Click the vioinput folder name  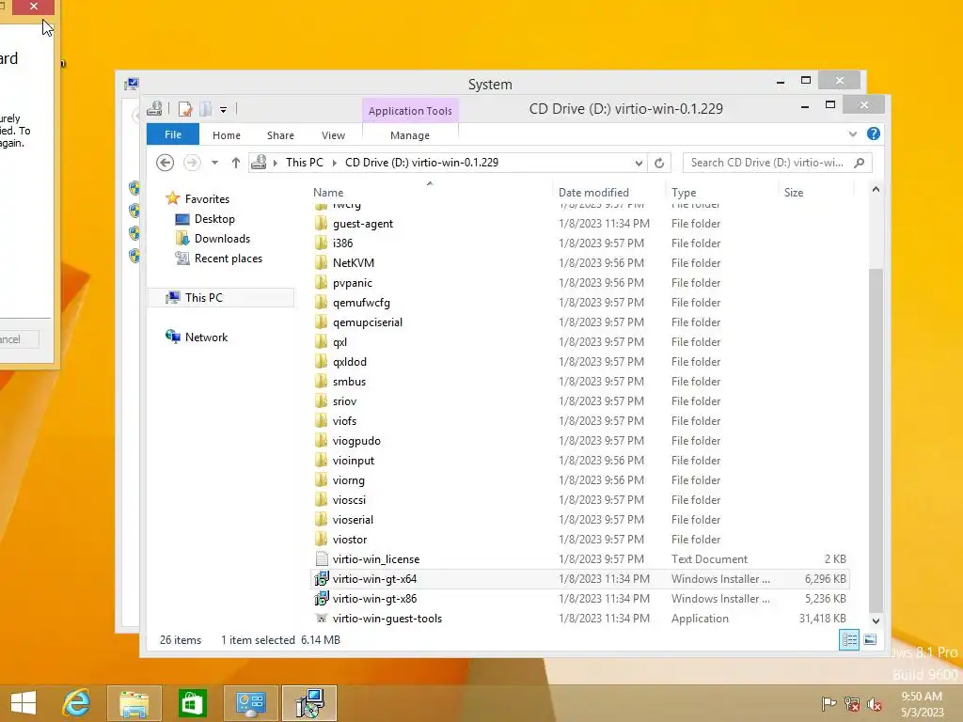click(x=354, y=461)
